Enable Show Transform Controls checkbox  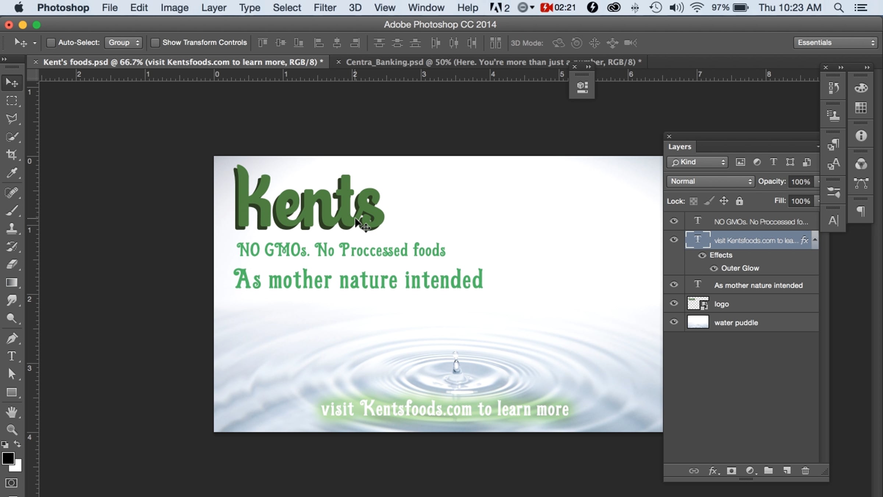coord(155,43)
